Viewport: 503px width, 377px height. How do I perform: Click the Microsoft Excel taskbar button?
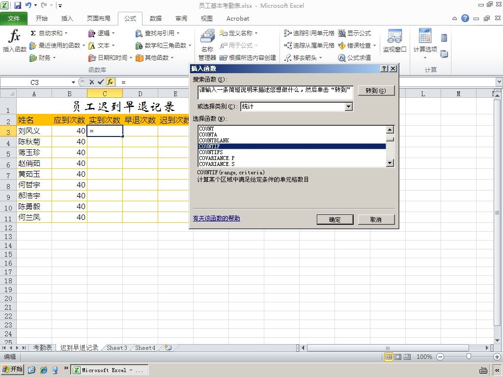coord(110,370)
